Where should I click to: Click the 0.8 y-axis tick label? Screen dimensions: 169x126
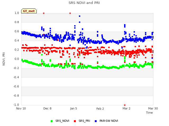(x=17, y=22)
